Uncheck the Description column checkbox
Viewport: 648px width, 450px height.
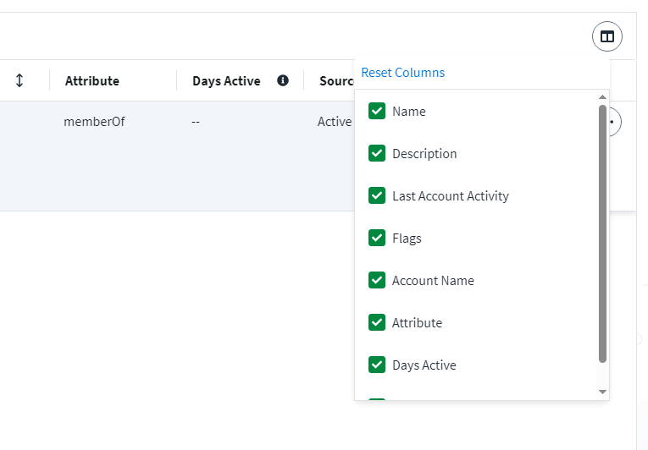click(377, 153)
